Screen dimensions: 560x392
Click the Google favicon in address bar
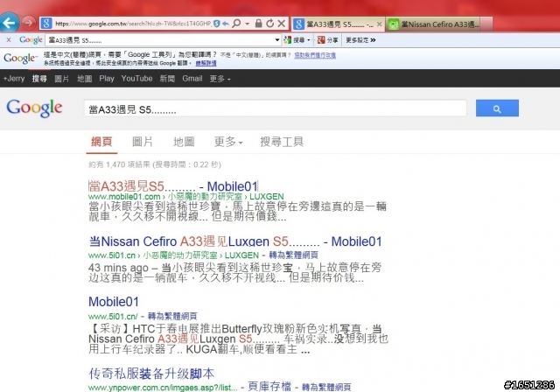coord(46,24)
